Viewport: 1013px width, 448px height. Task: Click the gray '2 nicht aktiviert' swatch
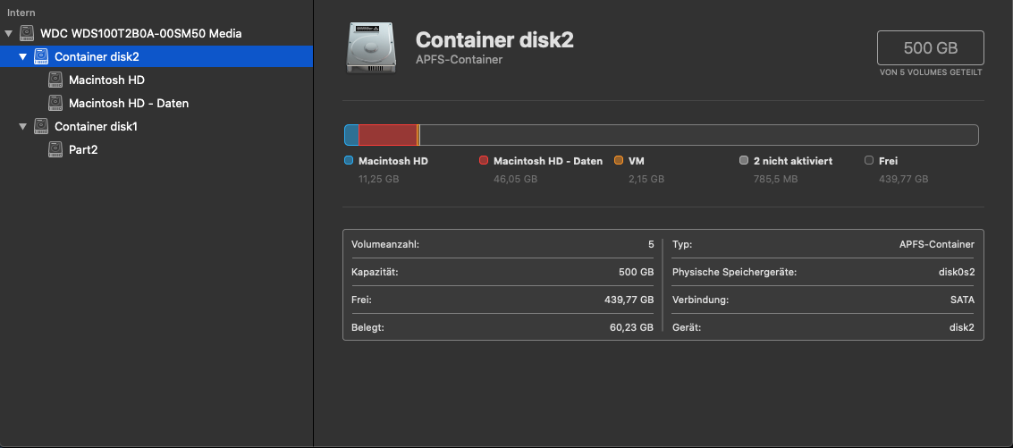coord(744,161)
